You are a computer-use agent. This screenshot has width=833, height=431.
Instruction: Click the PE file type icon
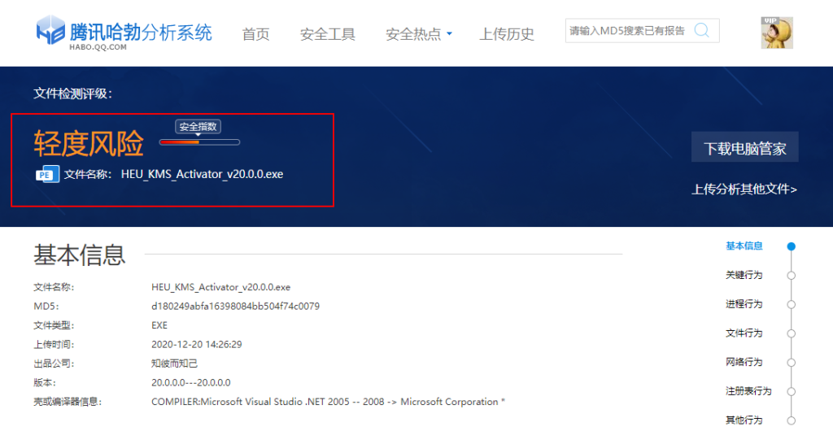tap(47, 174)
